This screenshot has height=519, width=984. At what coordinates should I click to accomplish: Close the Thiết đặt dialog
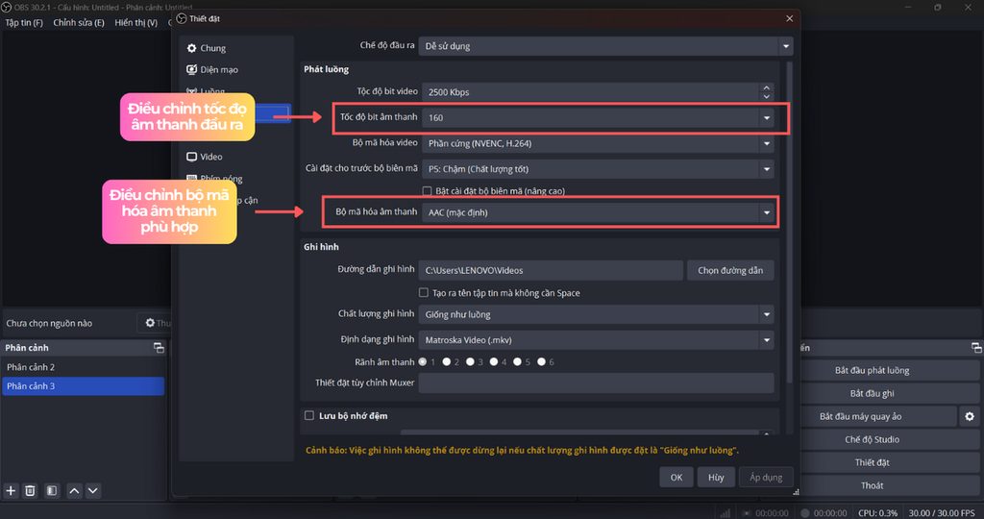click(x=790, y=19)
